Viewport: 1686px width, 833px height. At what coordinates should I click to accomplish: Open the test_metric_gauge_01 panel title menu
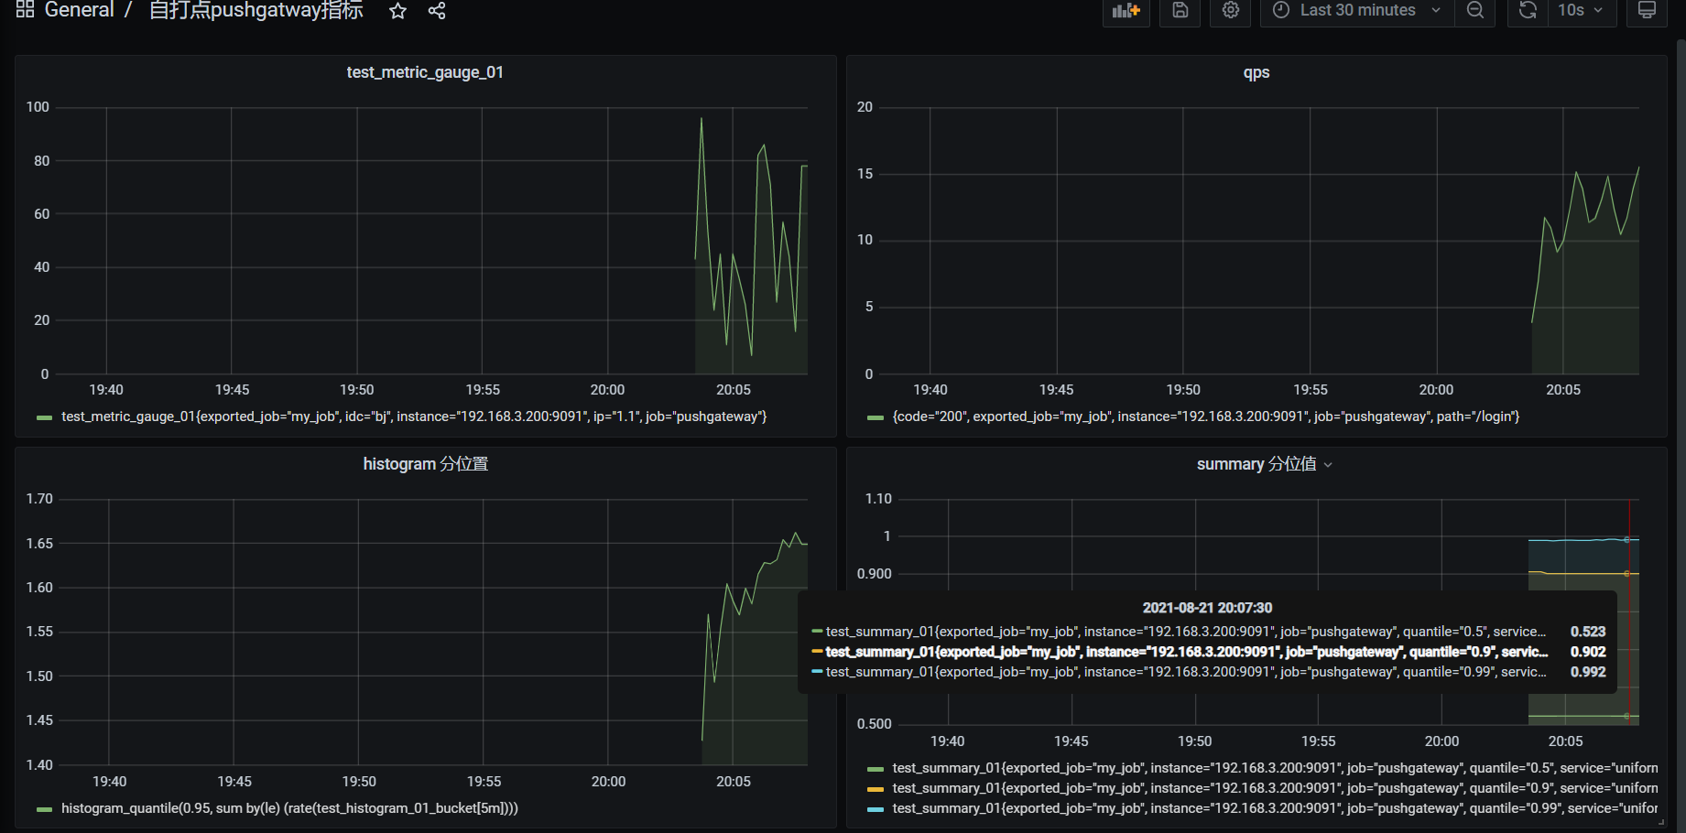[425, 72]
